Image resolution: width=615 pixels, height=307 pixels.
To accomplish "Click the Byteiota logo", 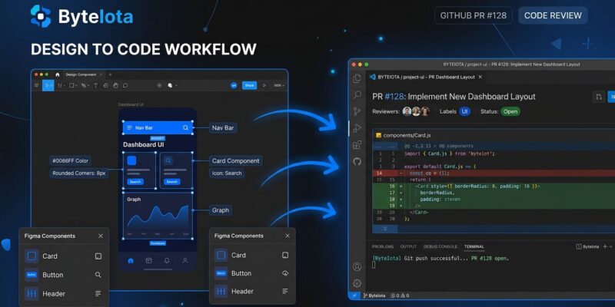I will tap(81, 16).
